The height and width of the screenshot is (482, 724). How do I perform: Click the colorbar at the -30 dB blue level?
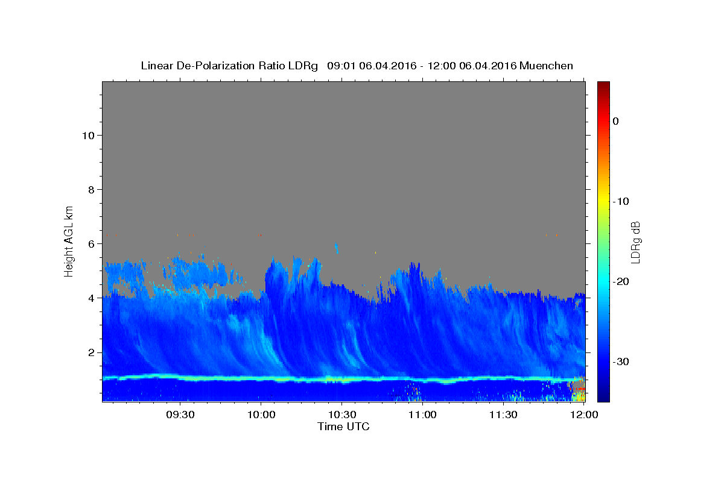603,361
